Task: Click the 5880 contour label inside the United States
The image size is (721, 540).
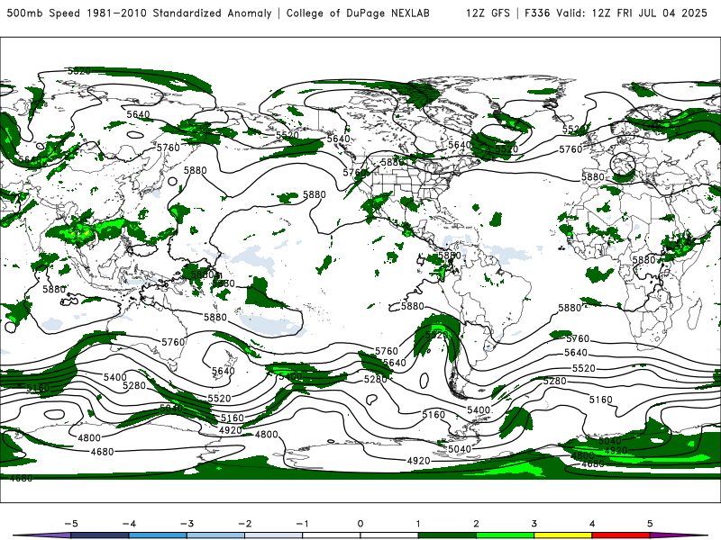Action: pyautogui.click(x=392, y=163)
